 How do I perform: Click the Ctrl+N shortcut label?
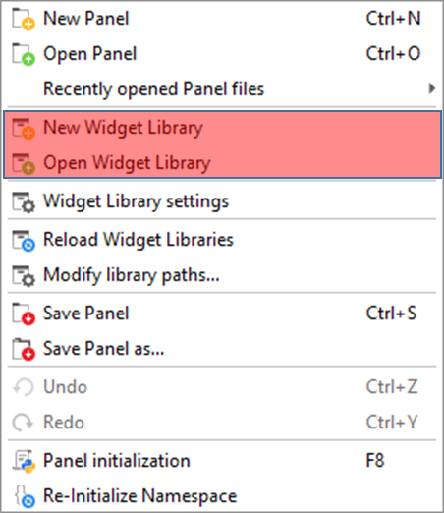click(x=393, y=18)
